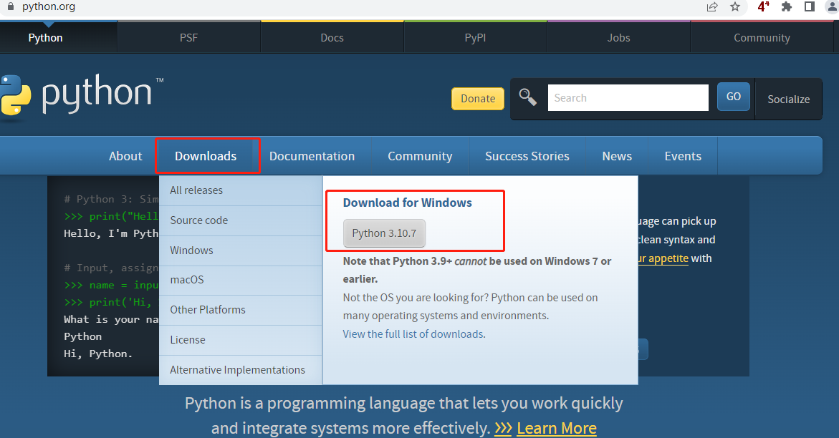The height and width of the screenshot is (438, 839).
Task: Select License in Downloads dropdown
Action: 240,340
